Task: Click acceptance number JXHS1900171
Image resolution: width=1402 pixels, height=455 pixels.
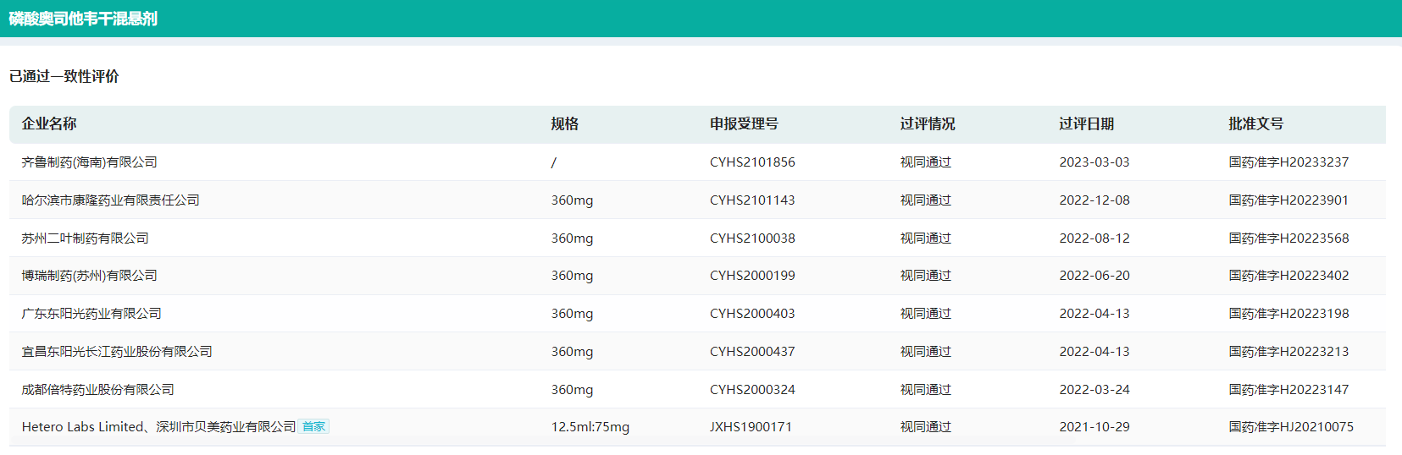Action: (x=751, y=427)
